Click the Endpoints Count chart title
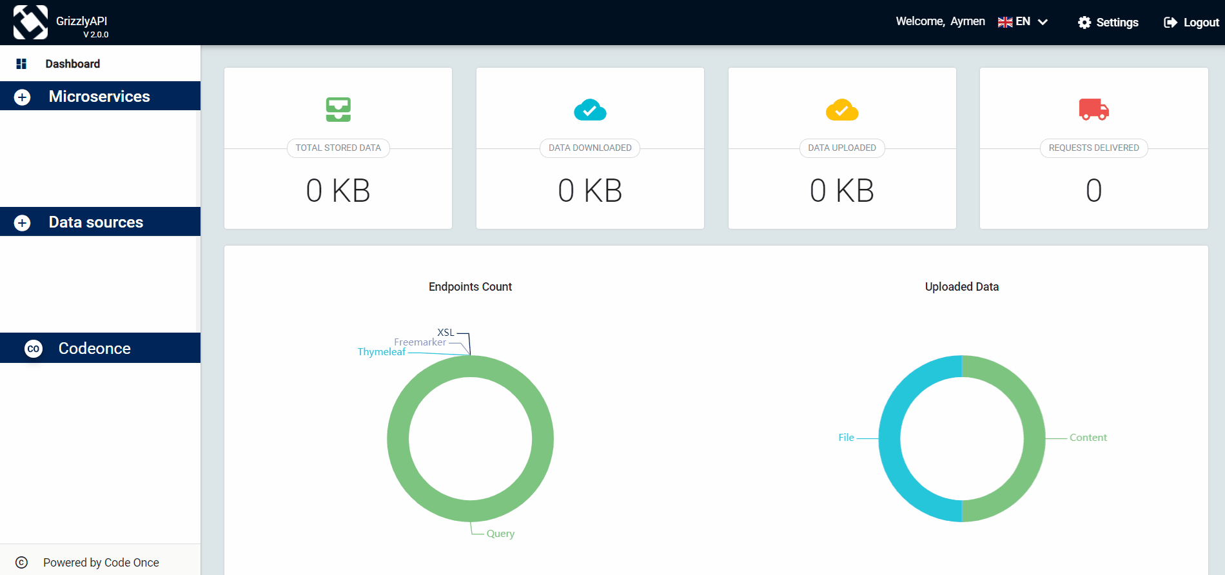Image resolution: width=1225 pixels, height=575 pixels. (470, 287)
